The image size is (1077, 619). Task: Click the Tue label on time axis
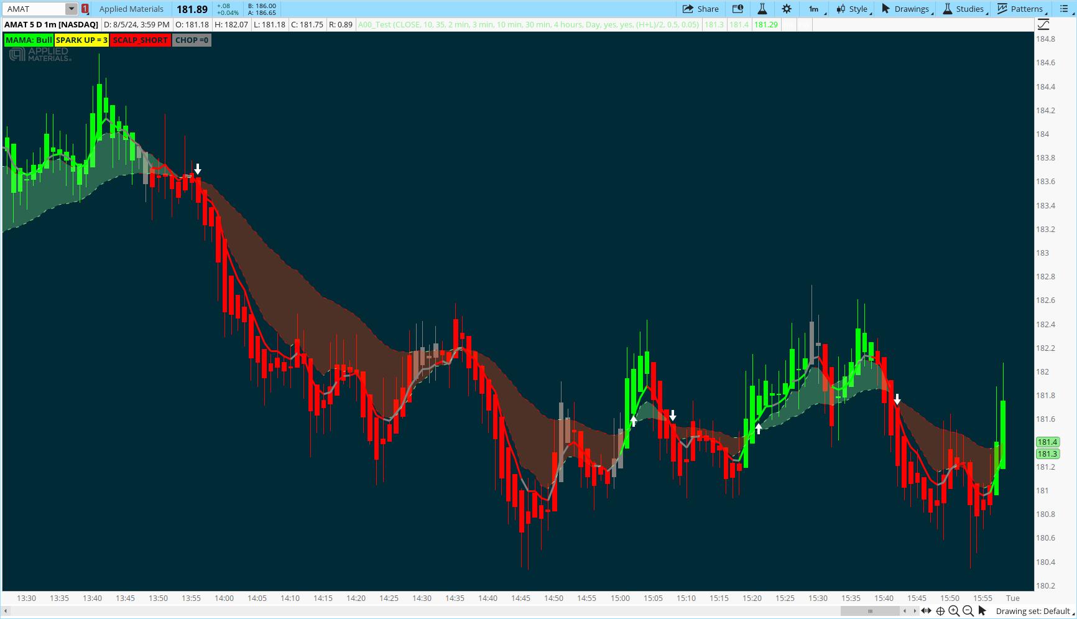click(1013, 598)
